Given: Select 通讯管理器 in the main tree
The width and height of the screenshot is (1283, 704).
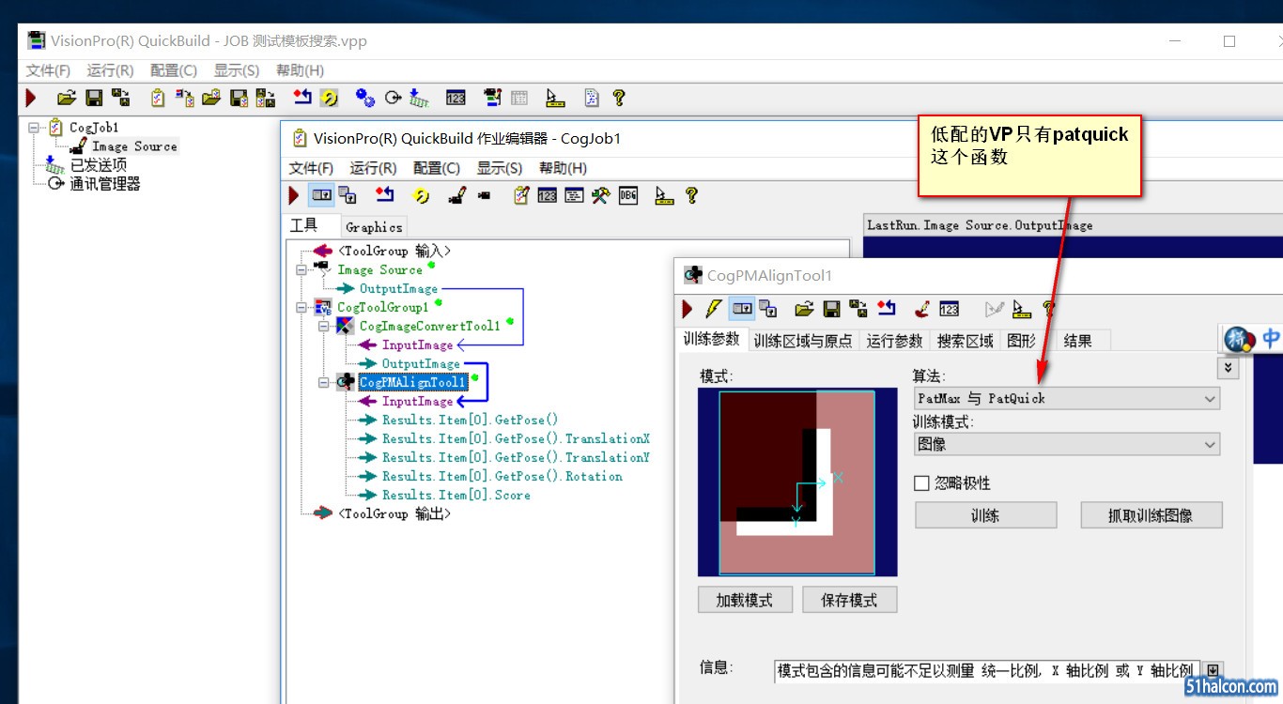Looking at the screenshot, I should (105, 184).
